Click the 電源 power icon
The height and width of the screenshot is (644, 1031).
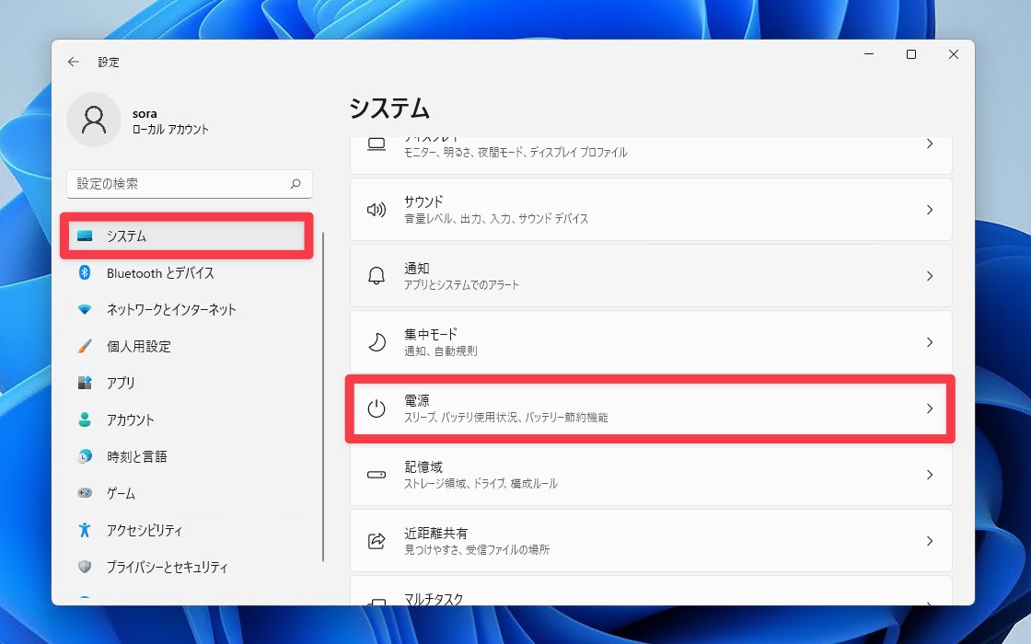pyautogui.click(x=376, y=408)
